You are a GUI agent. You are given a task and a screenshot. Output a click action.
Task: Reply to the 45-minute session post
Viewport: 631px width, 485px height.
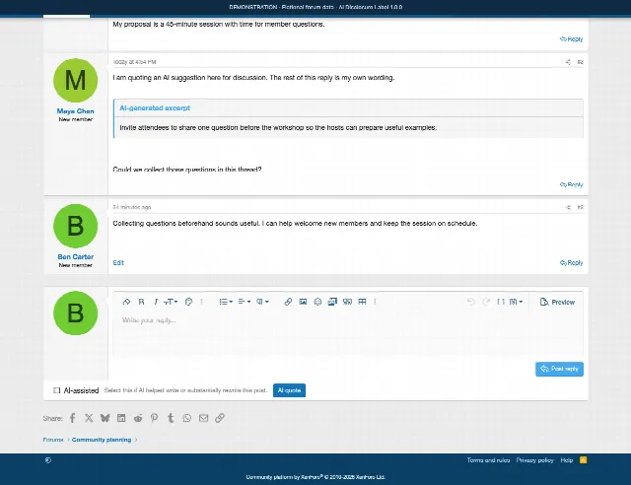tap(571, 38)
